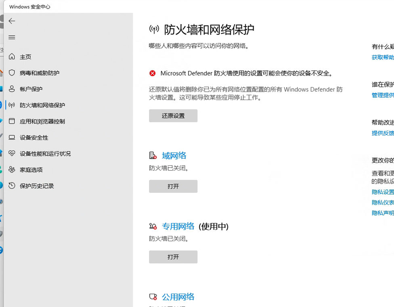
Task: Open the 公用网络 link
Action: point(178,297)
